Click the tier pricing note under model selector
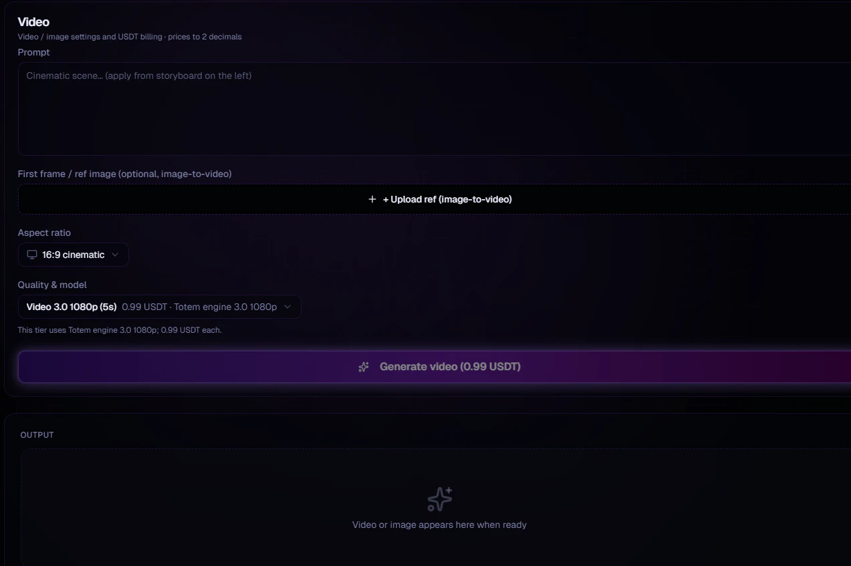 [120, 330]
